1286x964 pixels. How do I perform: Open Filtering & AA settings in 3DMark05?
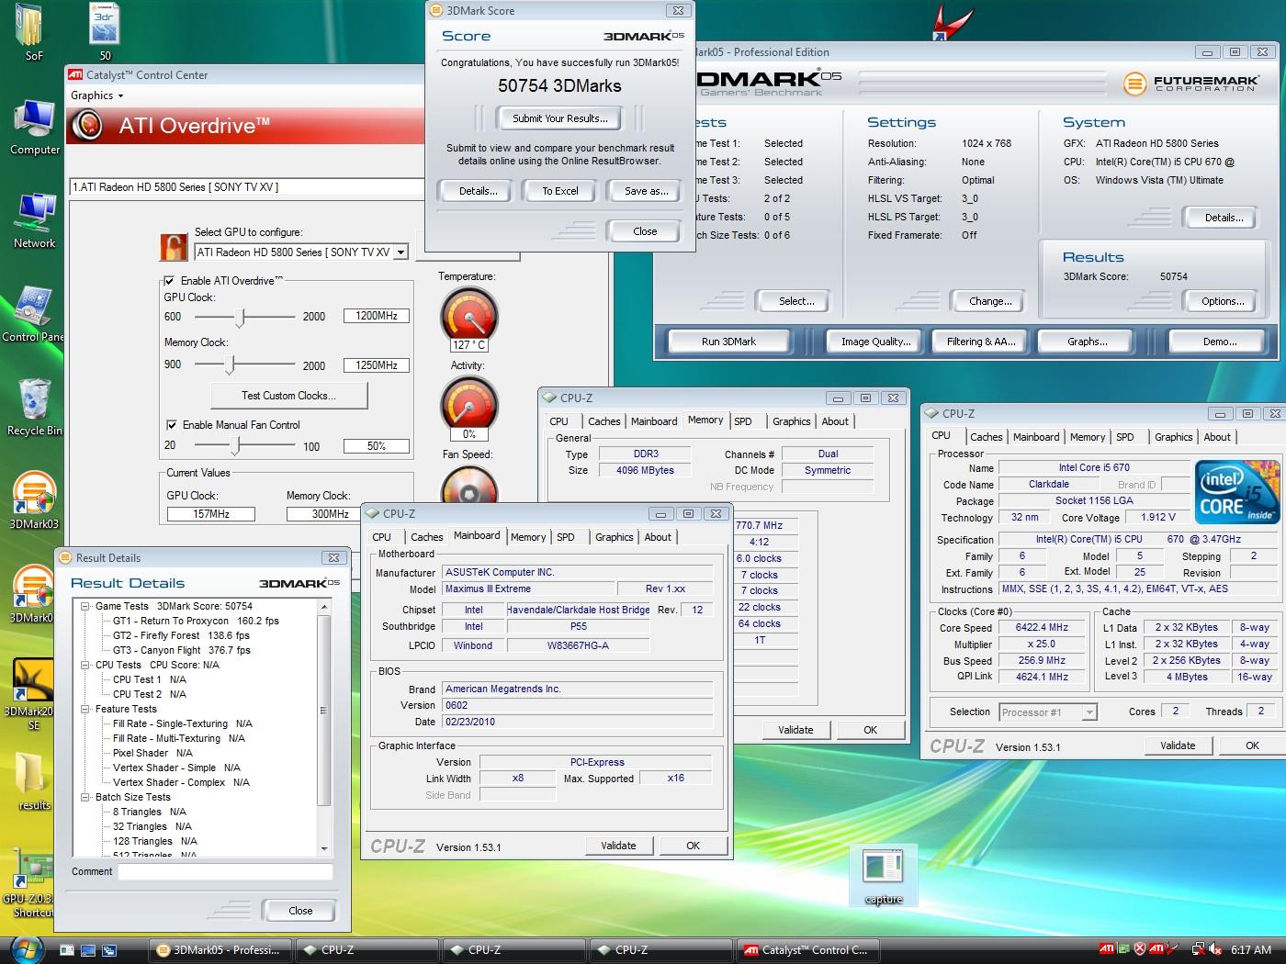[x=981, y=342]
